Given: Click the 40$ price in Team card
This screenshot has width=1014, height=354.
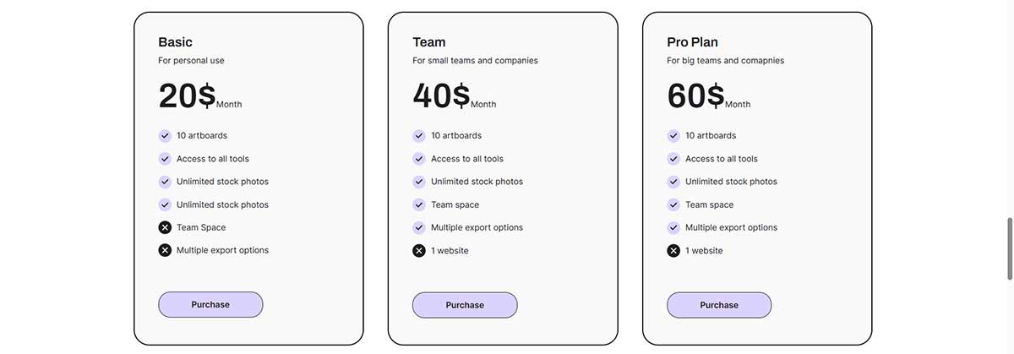Looking at the screenshot, I should [x=441, y=95].
